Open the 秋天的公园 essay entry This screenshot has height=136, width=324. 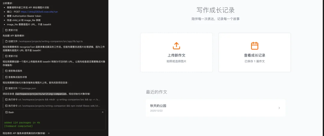pos(215,108)
